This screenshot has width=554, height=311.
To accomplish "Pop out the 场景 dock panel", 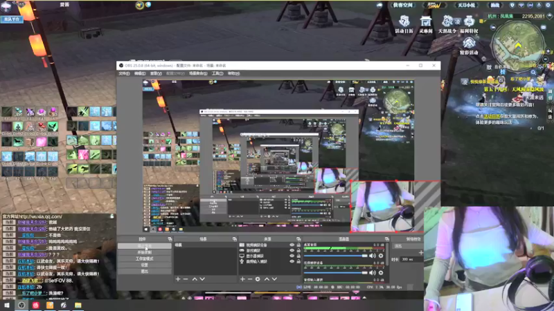I will tap(235, 239).
